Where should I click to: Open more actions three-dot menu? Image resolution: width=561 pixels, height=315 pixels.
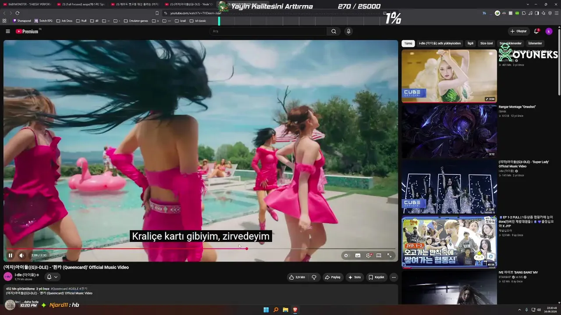point(394,277)
